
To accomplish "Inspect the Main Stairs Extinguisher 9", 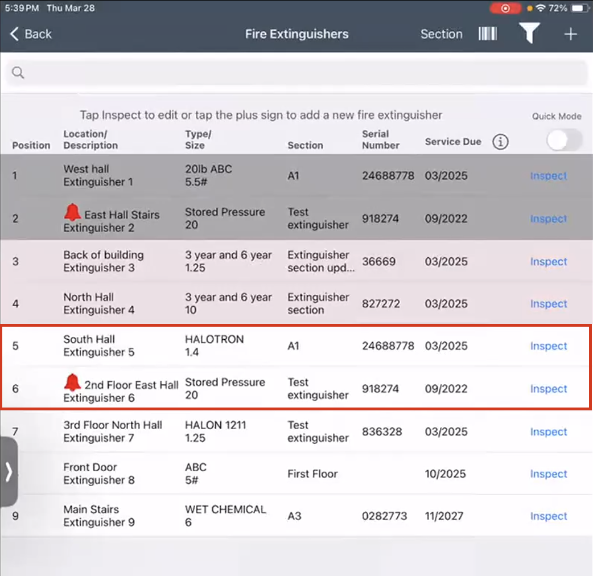I will point(547,516).
